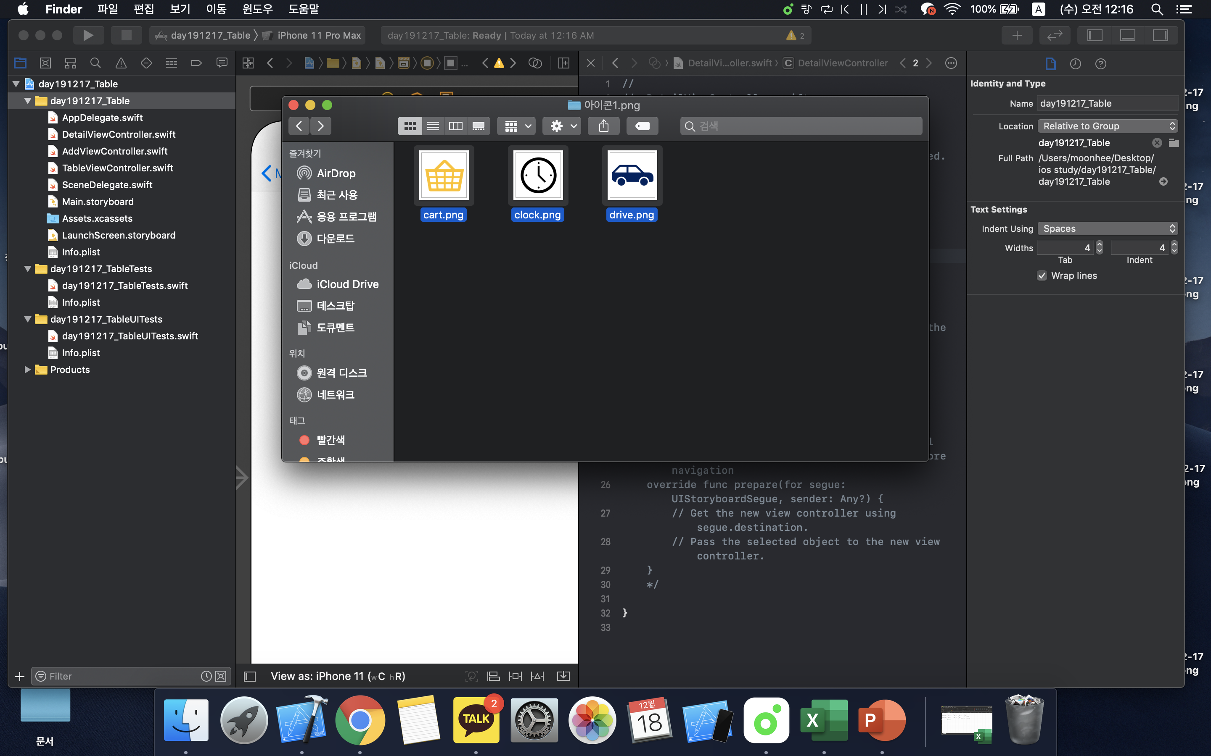Open the History inspector clock icon

(1075, 63)
